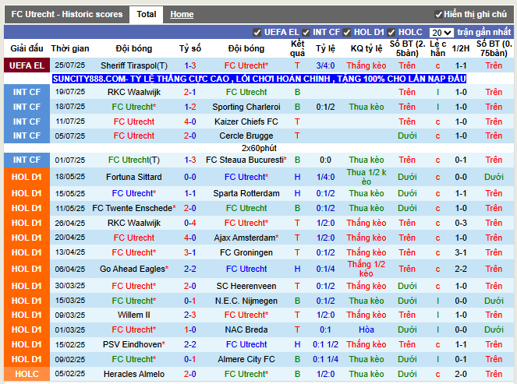Select odds 0:1 1/4 in Almere City row
517x384 pixels.
coord(325,359)
